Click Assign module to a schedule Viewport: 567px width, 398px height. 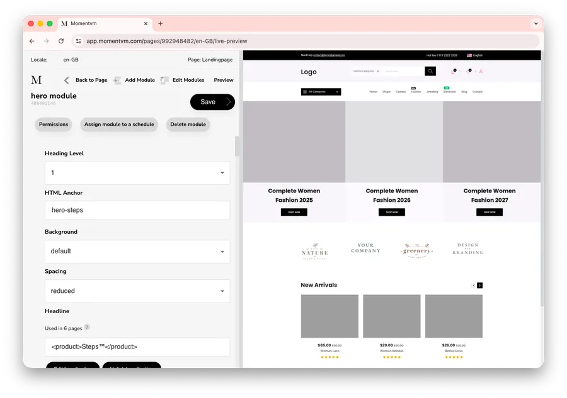119,124
